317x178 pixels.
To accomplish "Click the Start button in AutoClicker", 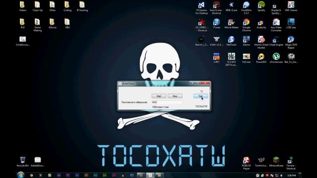I will [159, 96].
